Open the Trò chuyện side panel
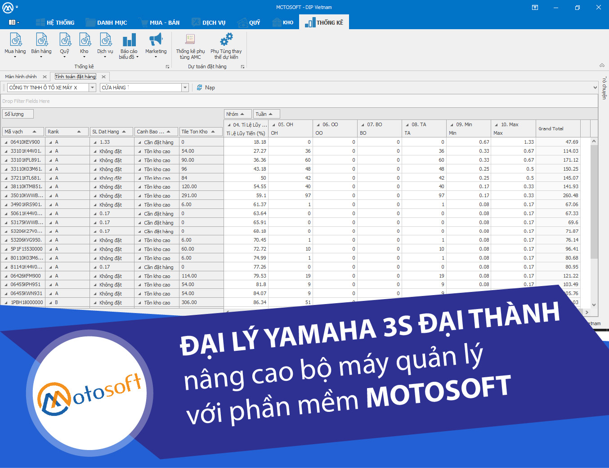The width and height of the screenshot is (609, 468). 604,88
